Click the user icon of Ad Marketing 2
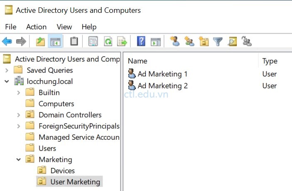 click(132, 85)
